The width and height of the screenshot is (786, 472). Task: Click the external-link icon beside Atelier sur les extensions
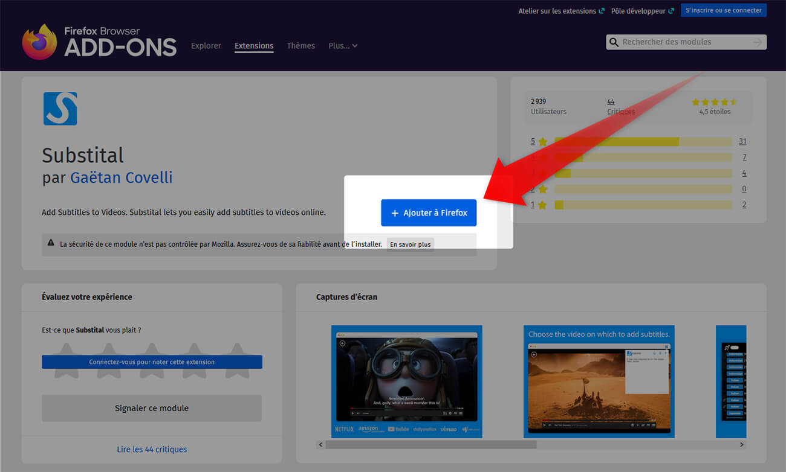tap(602, 11)
